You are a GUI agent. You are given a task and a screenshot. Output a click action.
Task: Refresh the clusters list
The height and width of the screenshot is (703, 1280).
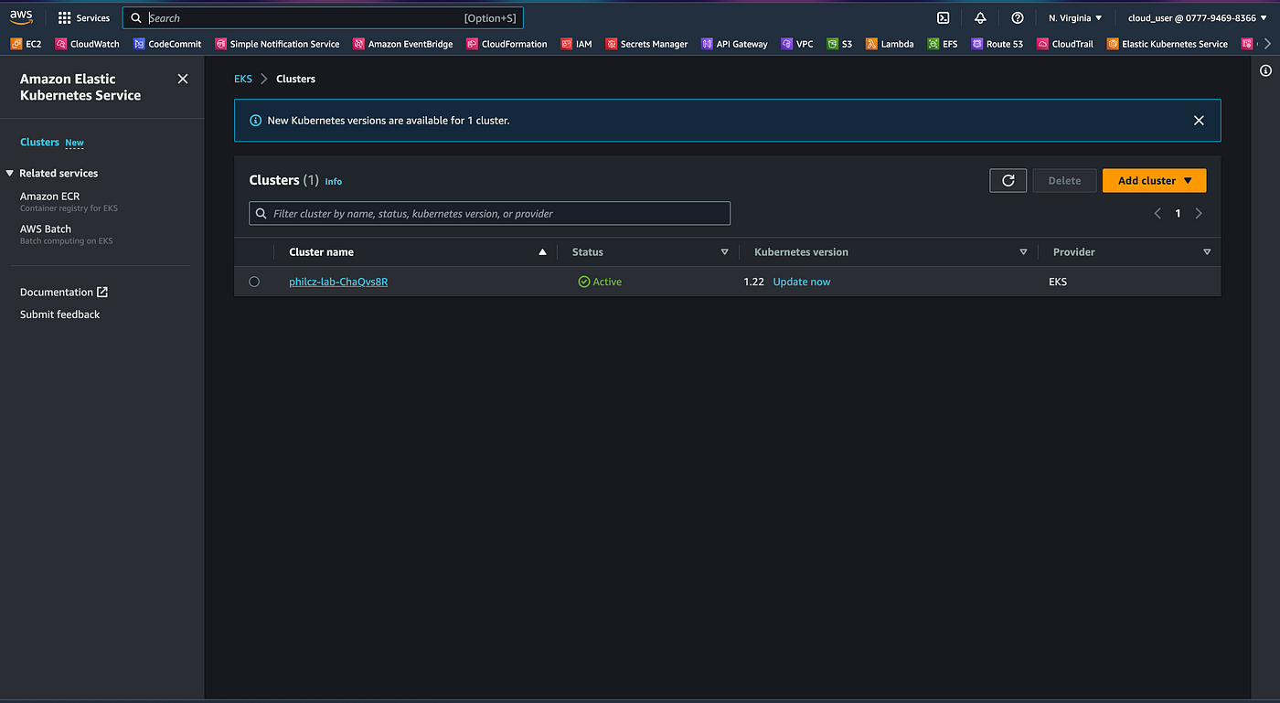click(x=1008, y=180)
